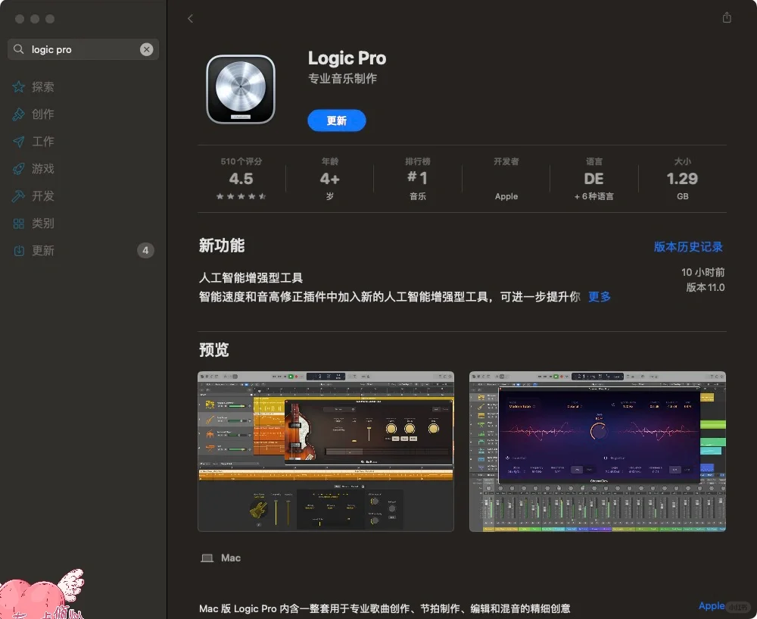Click the Logic Pro app icon
Viewport: 757px width, 619px height.
(x=240, y=89)
